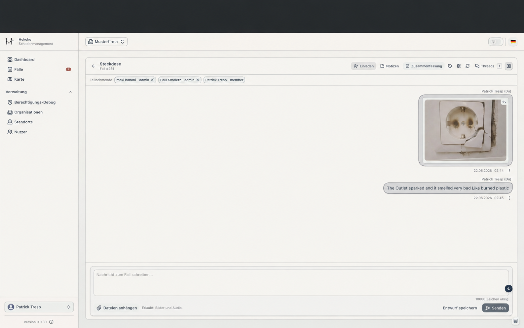Click the Threads count badge
Screen dimensions: 524x328
pyautogui.click(x=499, y=66)
